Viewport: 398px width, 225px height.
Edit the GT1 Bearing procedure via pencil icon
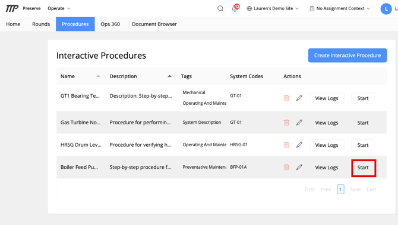[x=299, y=98]
